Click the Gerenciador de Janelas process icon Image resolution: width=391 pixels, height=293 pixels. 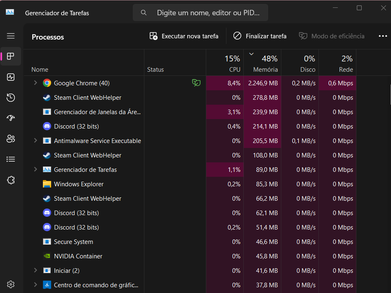pos(47,112)
